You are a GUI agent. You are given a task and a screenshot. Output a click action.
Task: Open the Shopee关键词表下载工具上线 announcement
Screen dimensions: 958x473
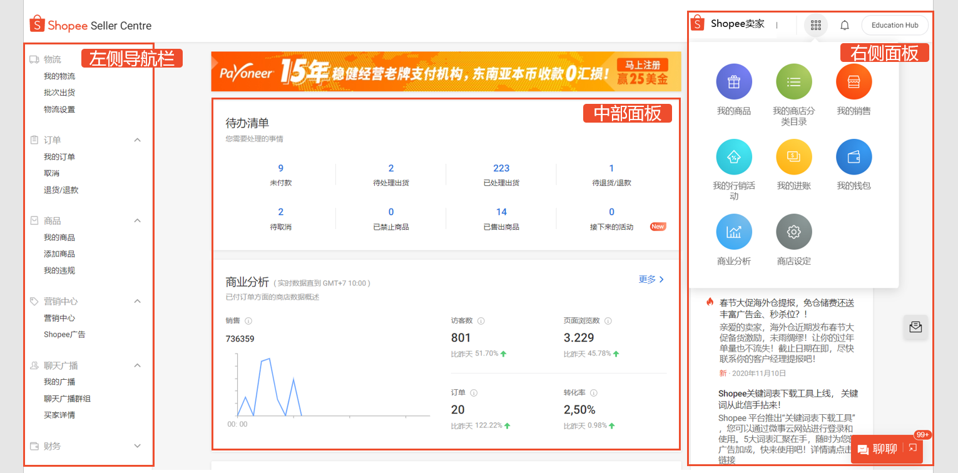tap(788, 399)
